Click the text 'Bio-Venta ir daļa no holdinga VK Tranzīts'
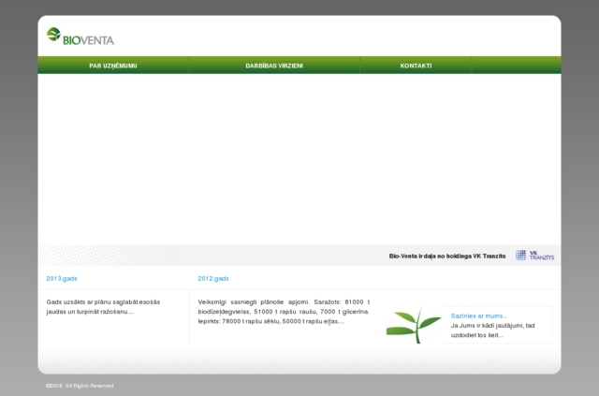Image resolution: width=599 pixels, height=396 pixels. tap(447, 257)
